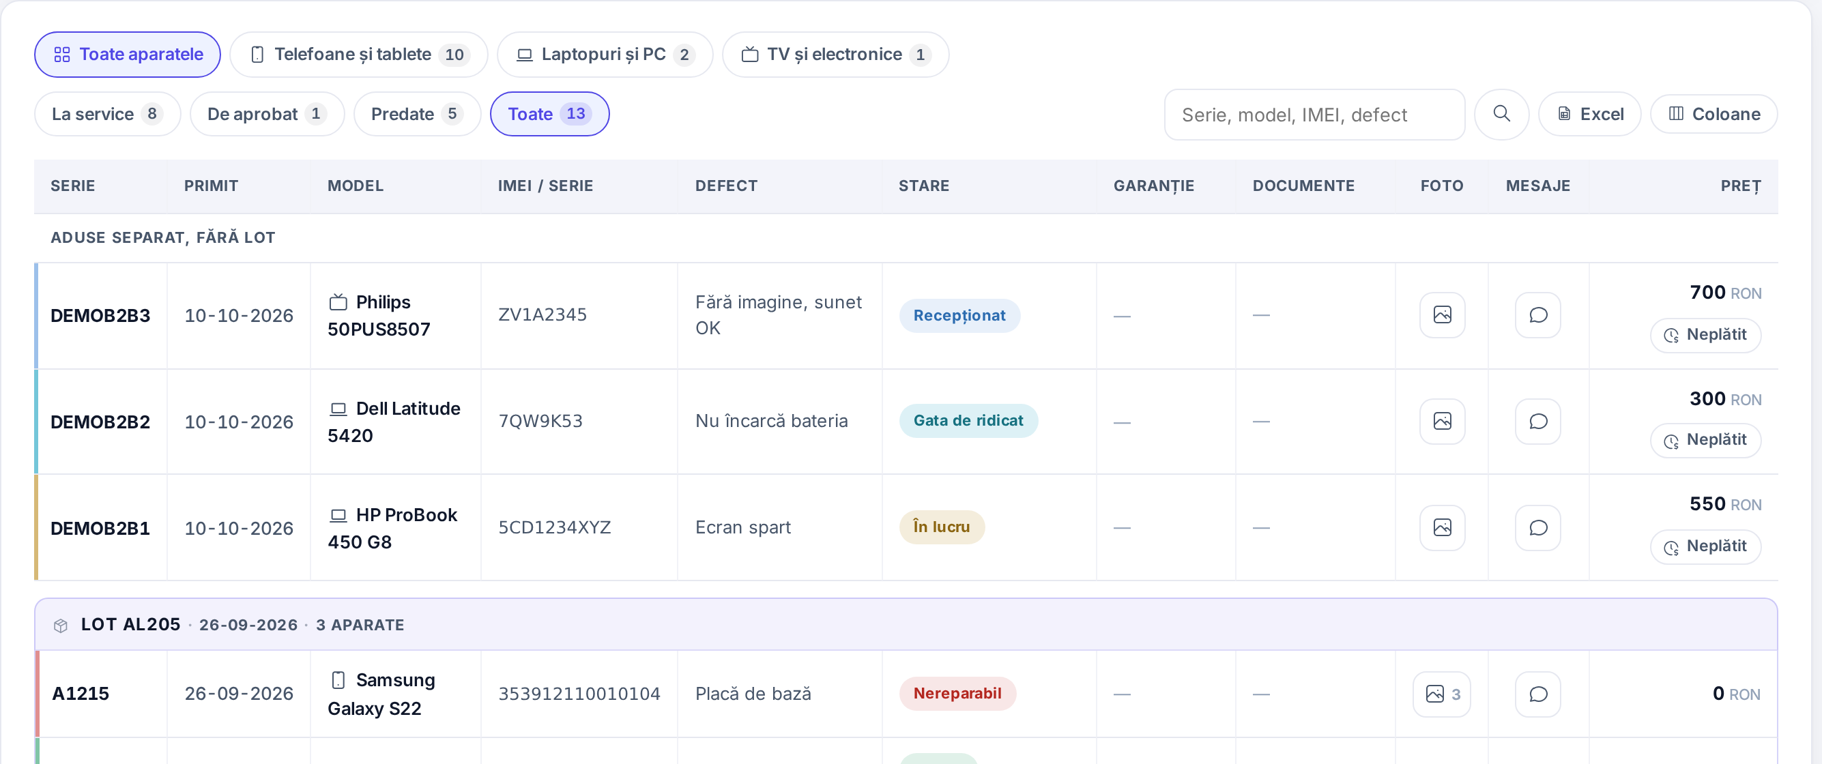Click Neplătit badge for 700 RON row
This screenshot has height=764, width=1822.
pos(1705,335)
